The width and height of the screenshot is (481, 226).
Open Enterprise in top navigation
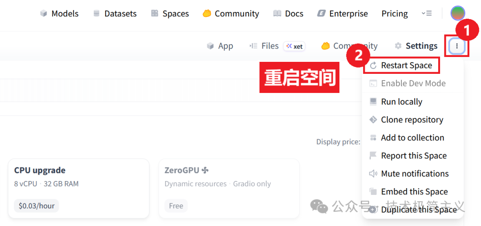click(342, 14)
